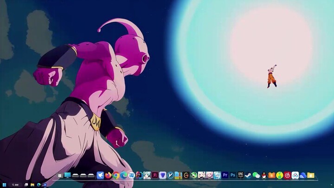The image size is (334, 188).
Task: Open the light-blue chibi character icon
Action: (x=217, y=175)
